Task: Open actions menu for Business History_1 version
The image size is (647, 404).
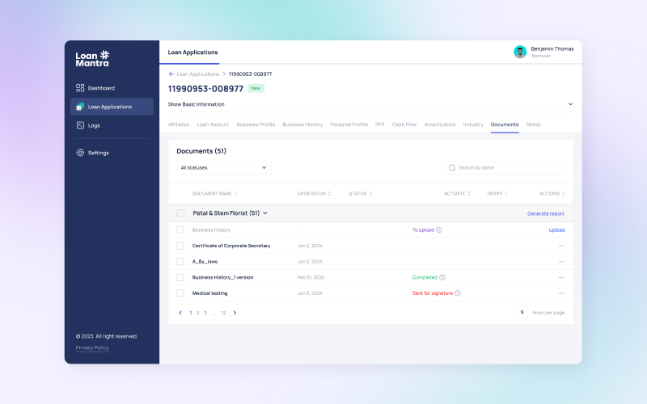Action: 561,277
